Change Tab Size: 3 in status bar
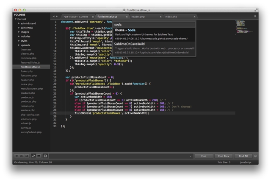 pyautogui.click(x=224, y=162)
